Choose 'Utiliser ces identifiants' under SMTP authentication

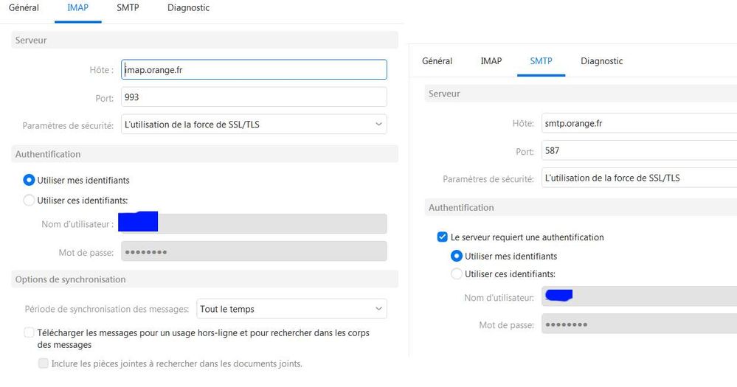coord(457,274)
